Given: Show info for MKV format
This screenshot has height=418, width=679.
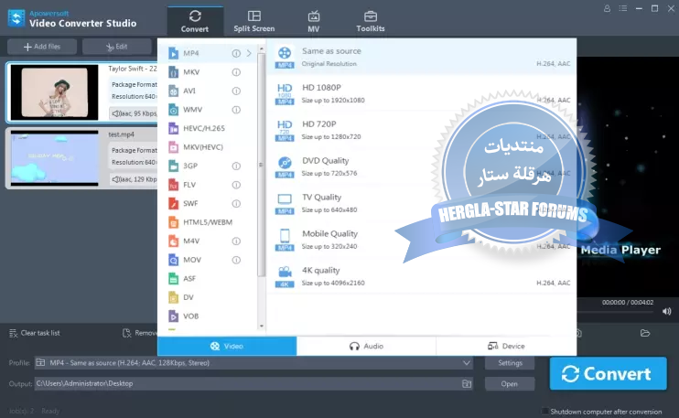Looking at the screenshot, I should click(236, 72).
